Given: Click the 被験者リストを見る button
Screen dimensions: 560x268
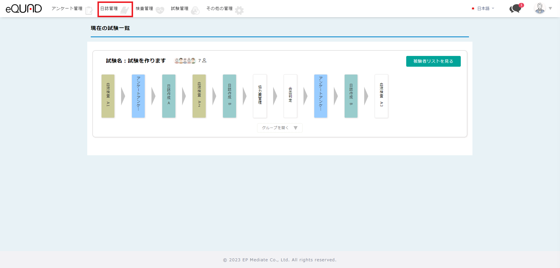Looking at the screenshot, I should [x=433, y=61].
